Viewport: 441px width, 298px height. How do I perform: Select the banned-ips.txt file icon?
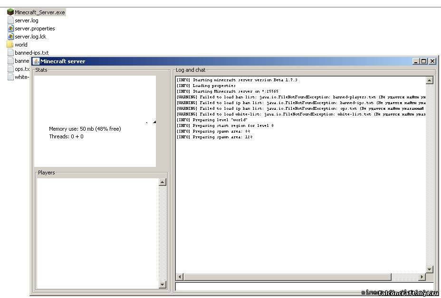[x=10, y=52]
